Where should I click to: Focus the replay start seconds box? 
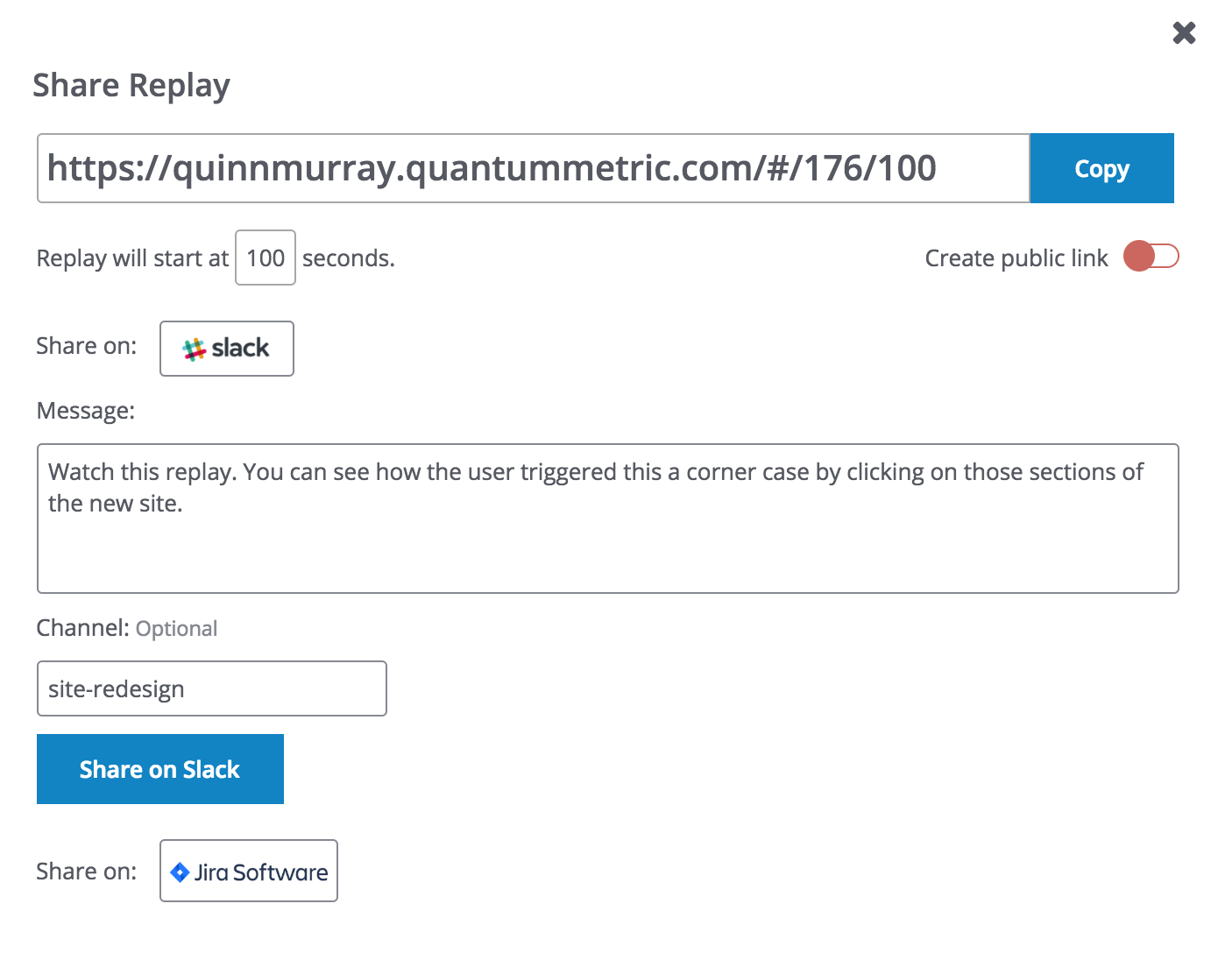point(266,258)
